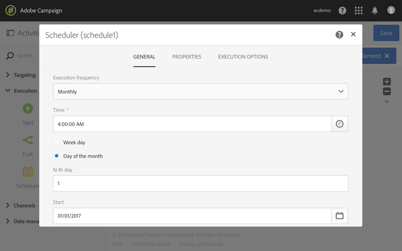
Task: Switch to the GENERAL tab
Action: (x=144, y=57)
